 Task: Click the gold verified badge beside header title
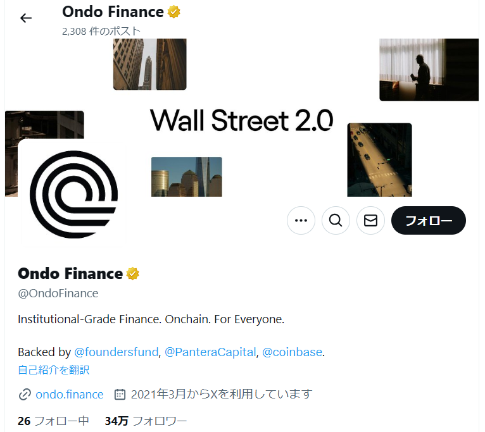pos(174,12)
